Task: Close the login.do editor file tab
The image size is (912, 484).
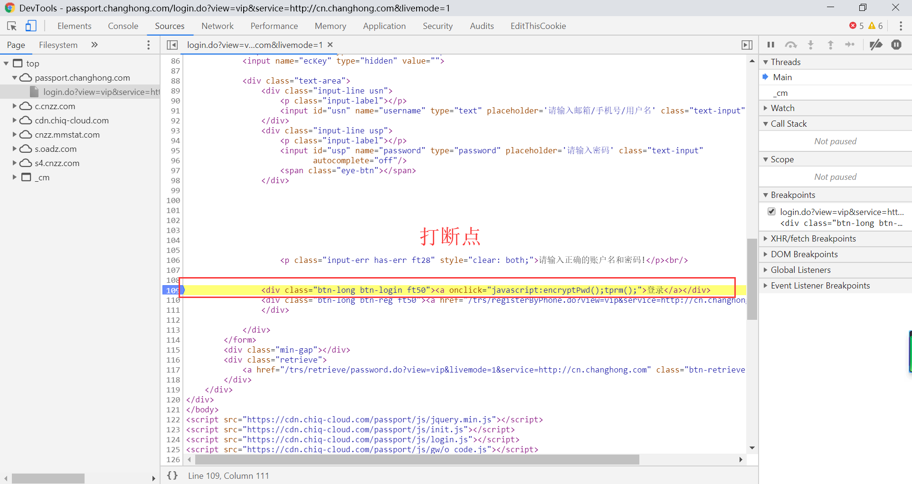Action: [330, 45]
